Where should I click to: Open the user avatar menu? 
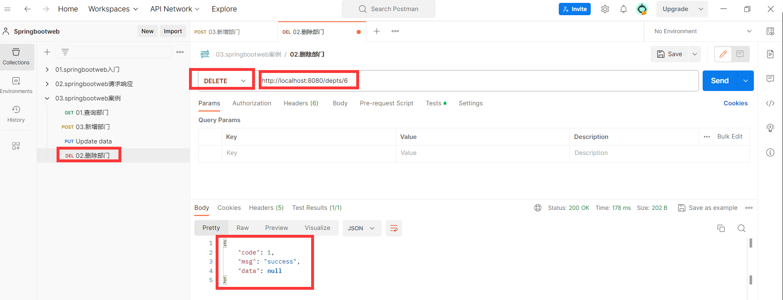642,9
